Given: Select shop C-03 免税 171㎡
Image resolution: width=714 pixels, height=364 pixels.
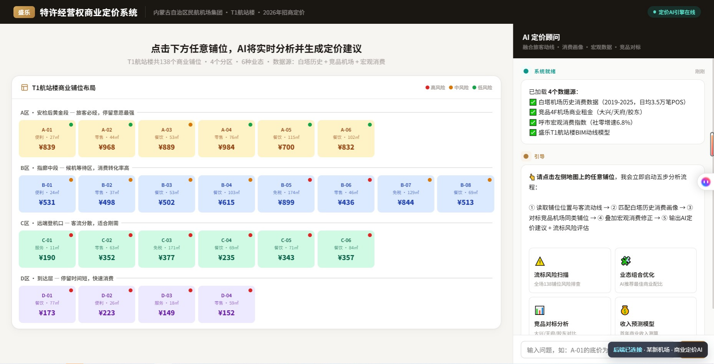Looking at the screenshot, I should pyautogui.click(x=167, y=249).
